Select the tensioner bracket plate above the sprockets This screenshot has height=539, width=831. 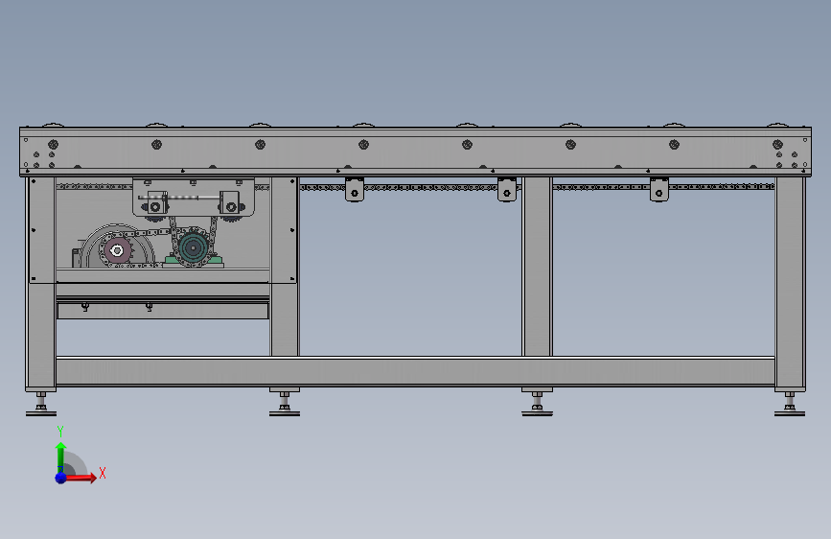pyautogui.click(x=194, y=198)
